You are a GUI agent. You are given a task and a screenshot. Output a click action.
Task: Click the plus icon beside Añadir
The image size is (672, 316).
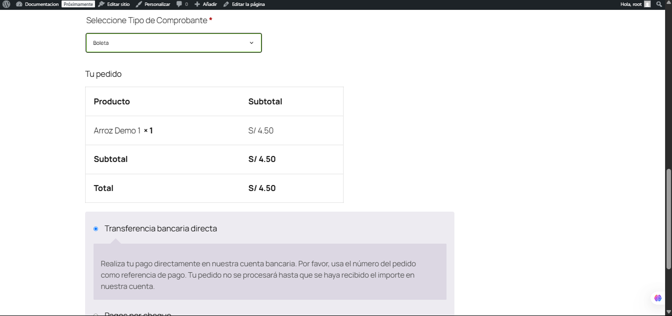coord(197,4)
